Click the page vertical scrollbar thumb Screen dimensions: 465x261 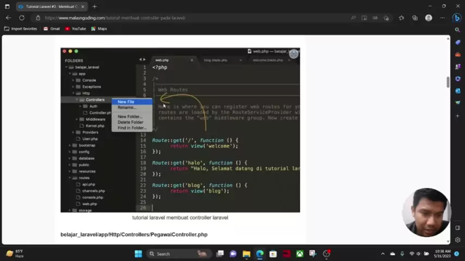(448, 82)
